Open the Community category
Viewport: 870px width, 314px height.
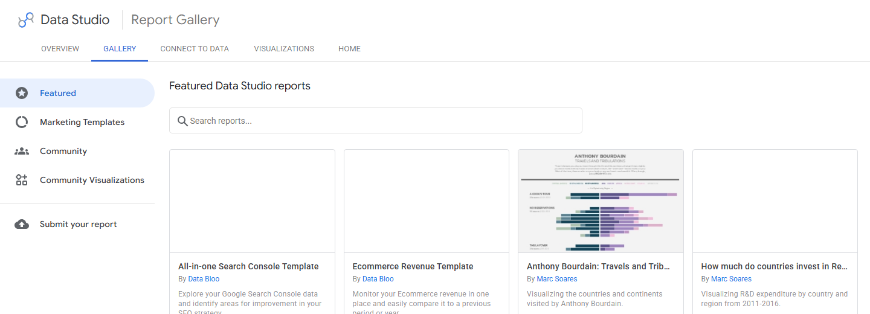click(x=77, y=151)
